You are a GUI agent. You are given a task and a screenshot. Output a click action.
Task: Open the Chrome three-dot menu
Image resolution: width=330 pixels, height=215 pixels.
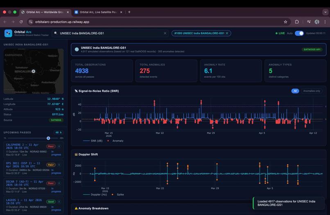pyautogui.click(x=325, y=22)
